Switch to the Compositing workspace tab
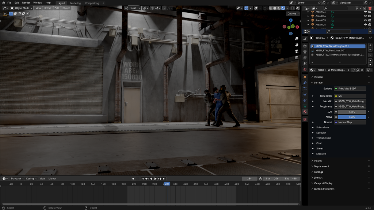This screenshot has height=210, width=374. pyautogui.click(x=92, y=3)
